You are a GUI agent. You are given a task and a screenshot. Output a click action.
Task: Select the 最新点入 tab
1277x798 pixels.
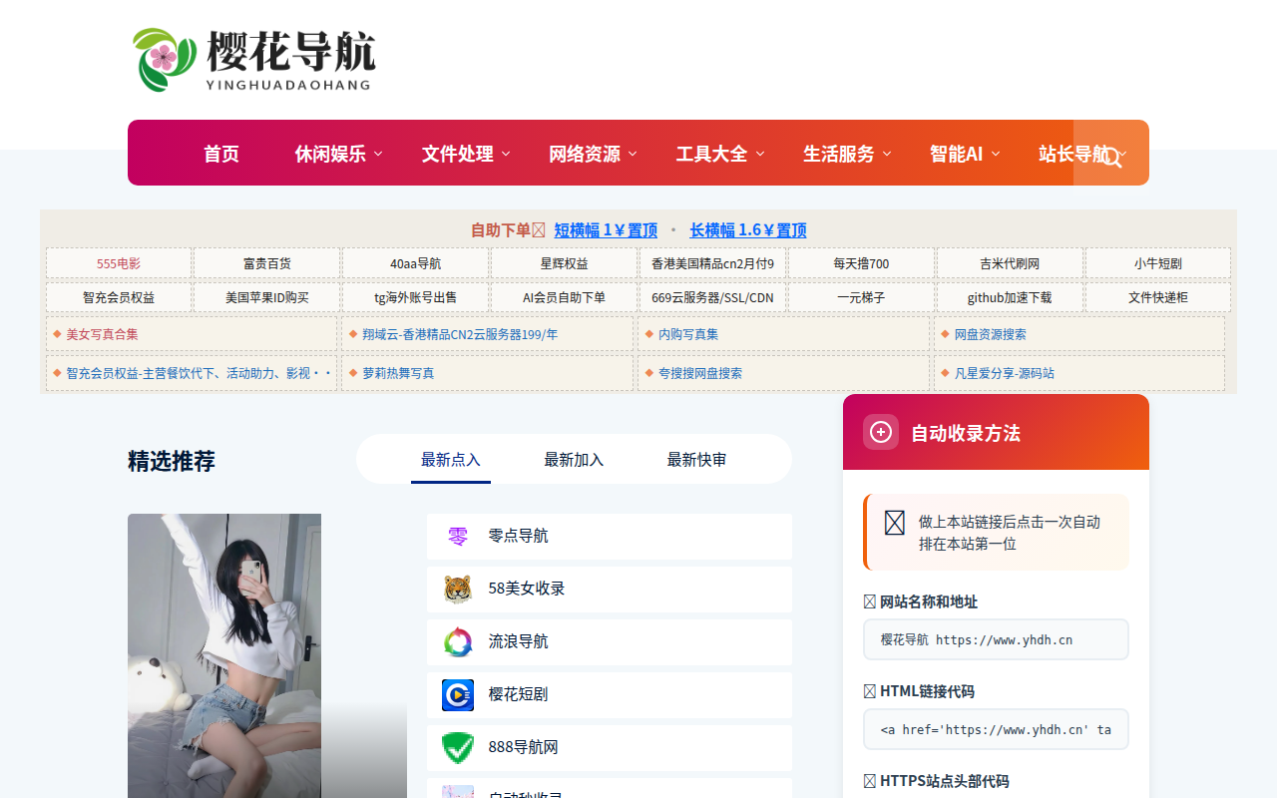pyautogui.click(x=451, y=460)
